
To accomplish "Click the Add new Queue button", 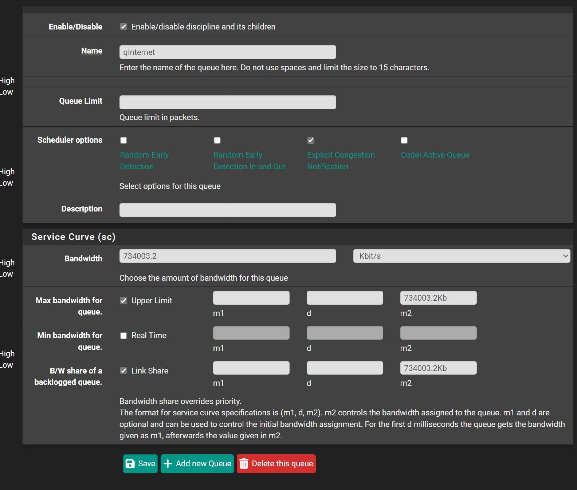I will (x=197, y=464).
